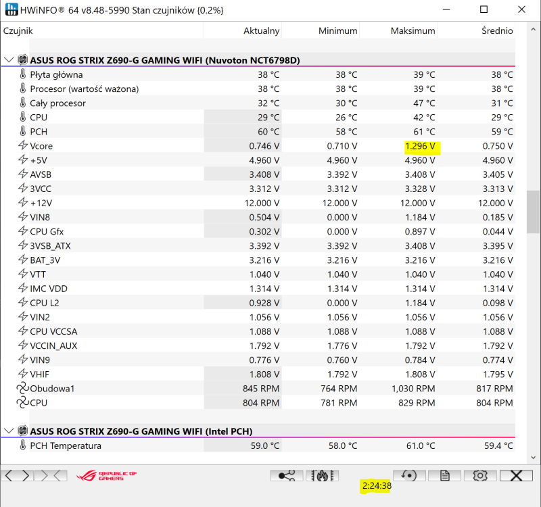Screen dimensions: 541x507
Task: Click the scrollbar down arrow
Action: tap(533, 458)
